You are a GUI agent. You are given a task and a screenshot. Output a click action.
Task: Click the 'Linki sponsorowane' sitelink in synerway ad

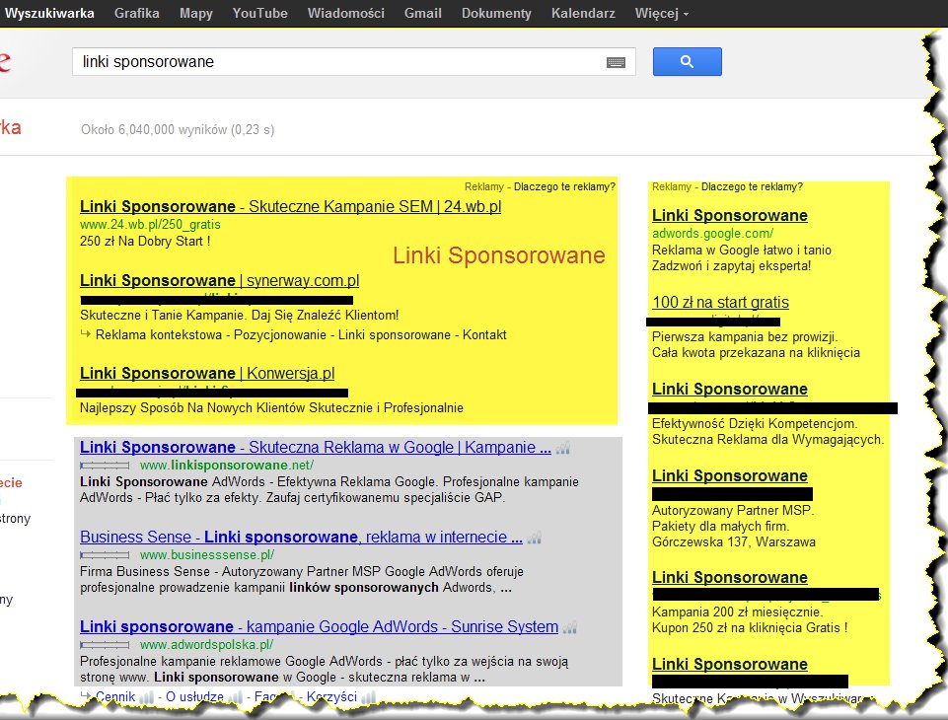395,335
